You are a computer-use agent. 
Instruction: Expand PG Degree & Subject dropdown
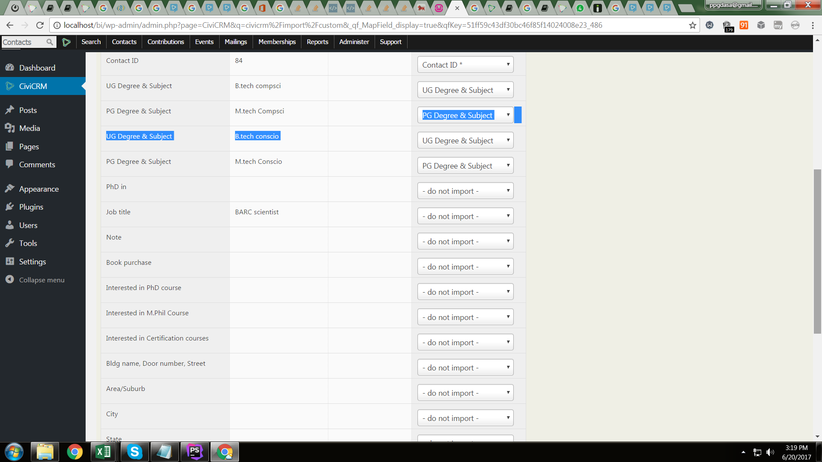click(x=506, y=115)
